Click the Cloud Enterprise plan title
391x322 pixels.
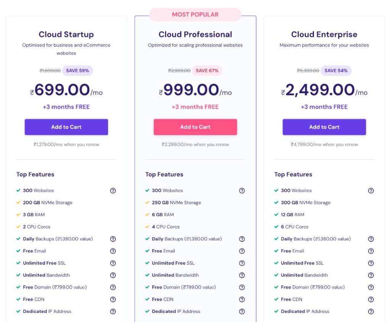point(324,34)
